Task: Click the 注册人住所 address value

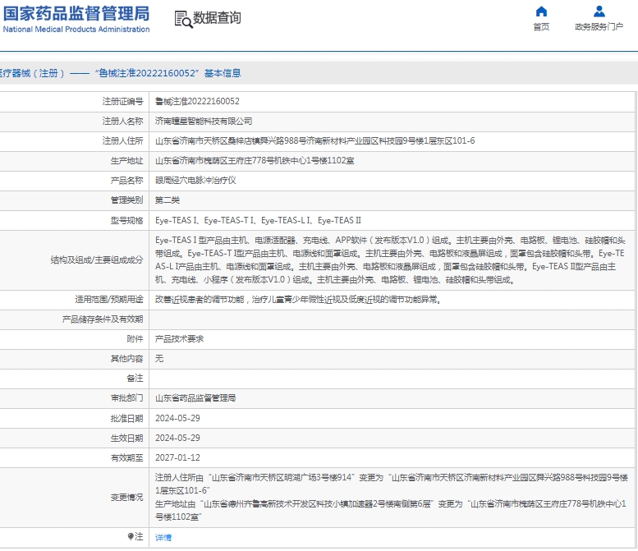Action: 315,140
